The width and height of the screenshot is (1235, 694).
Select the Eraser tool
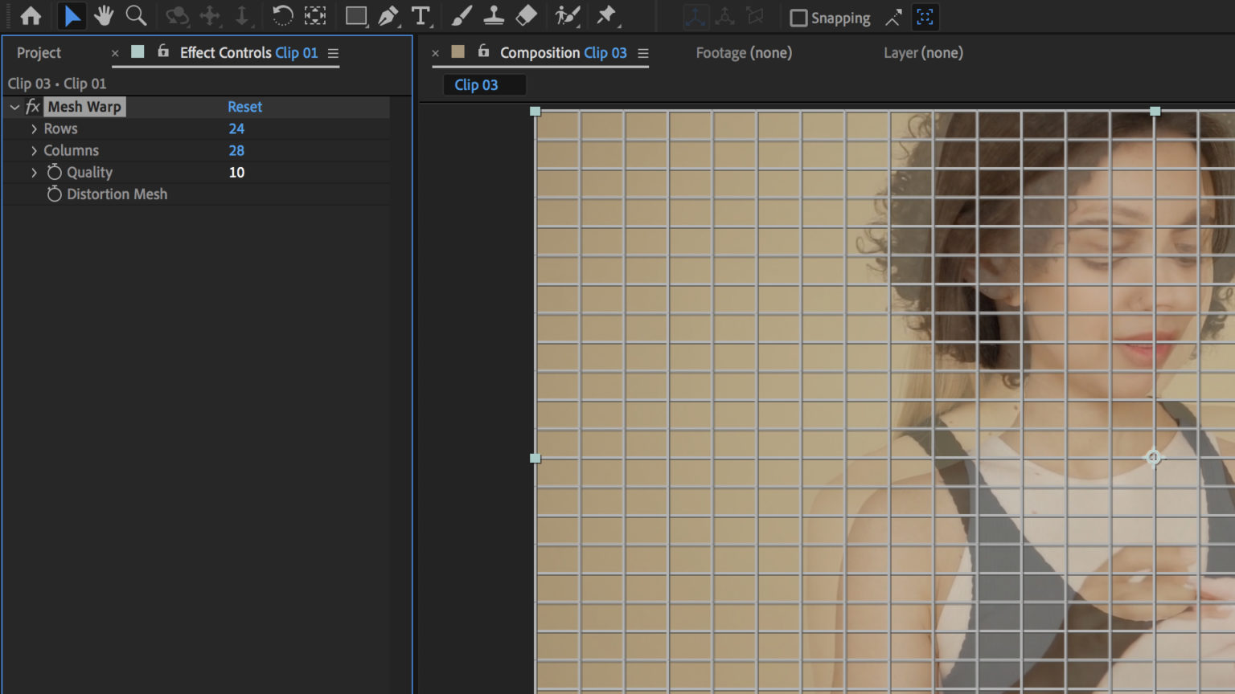pyautogui.click(x=525, y=15)
